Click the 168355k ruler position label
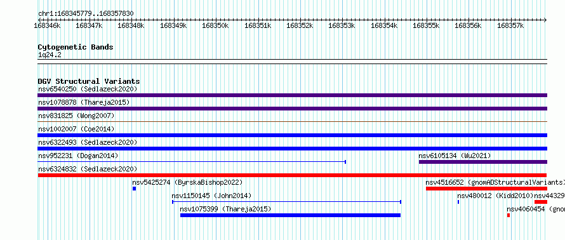Image resolution: width=565 pixels, height=240 pixels. (426, 25)
